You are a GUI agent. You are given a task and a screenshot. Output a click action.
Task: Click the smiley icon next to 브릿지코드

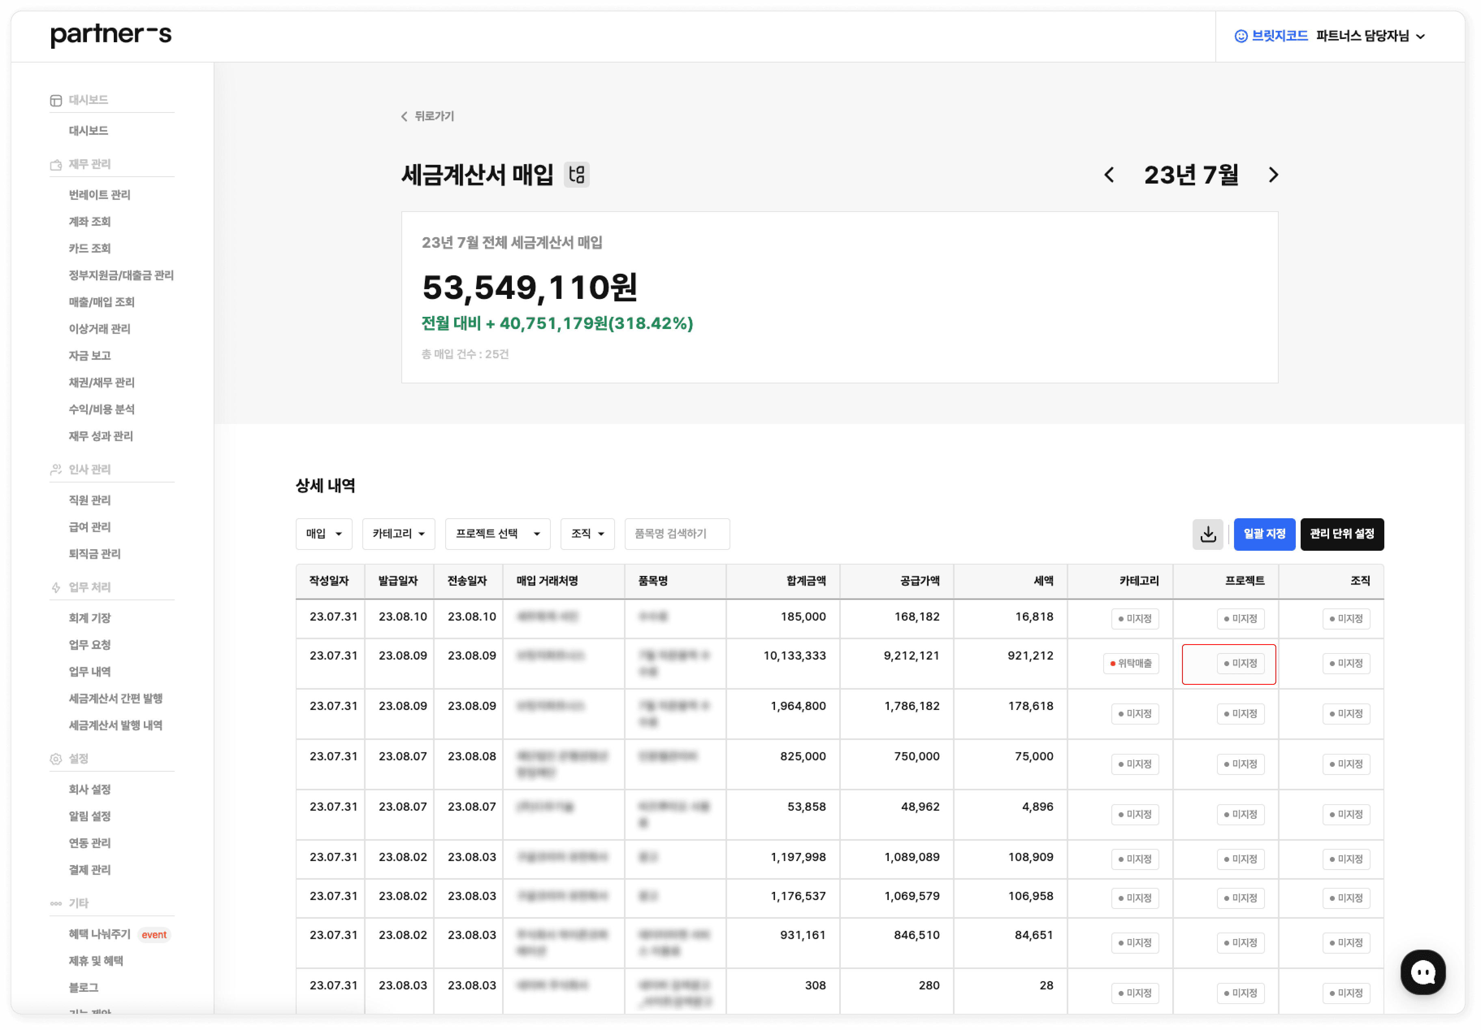click(x=1241, y=36)
